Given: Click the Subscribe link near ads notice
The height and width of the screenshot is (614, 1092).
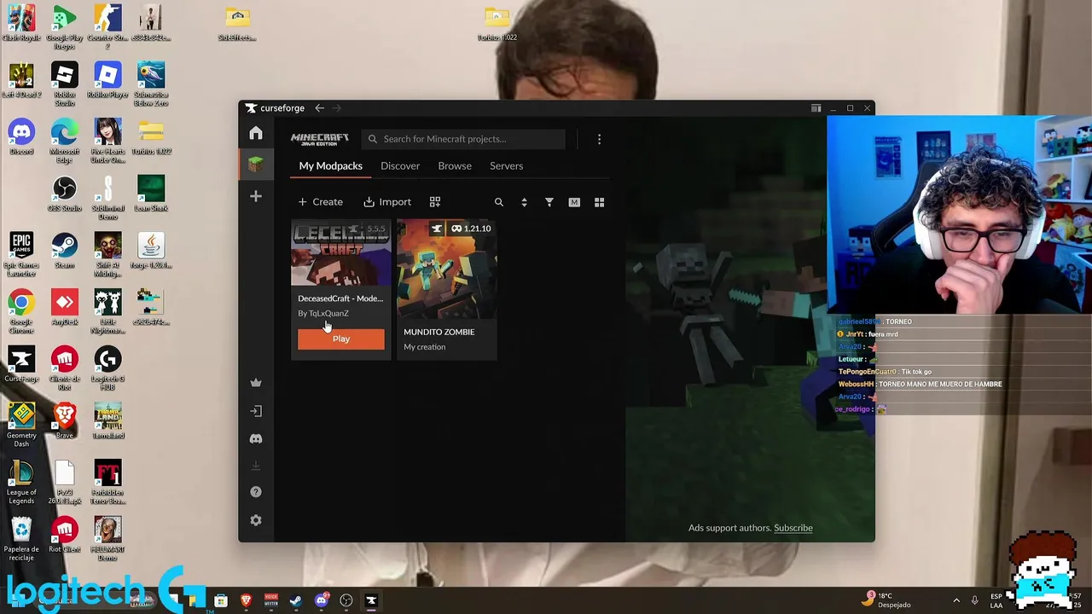Looking at the screenshot, I should click(793, 528).
